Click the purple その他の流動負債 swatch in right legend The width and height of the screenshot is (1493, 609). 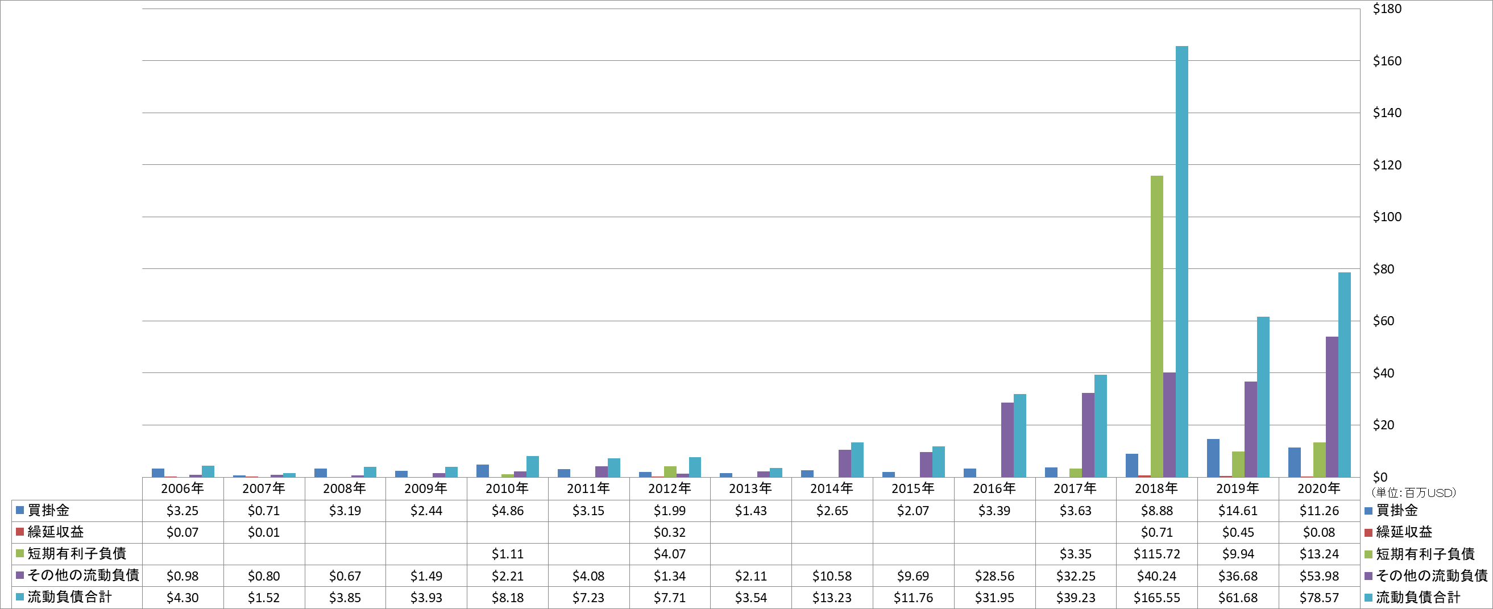pos(1368,575)
